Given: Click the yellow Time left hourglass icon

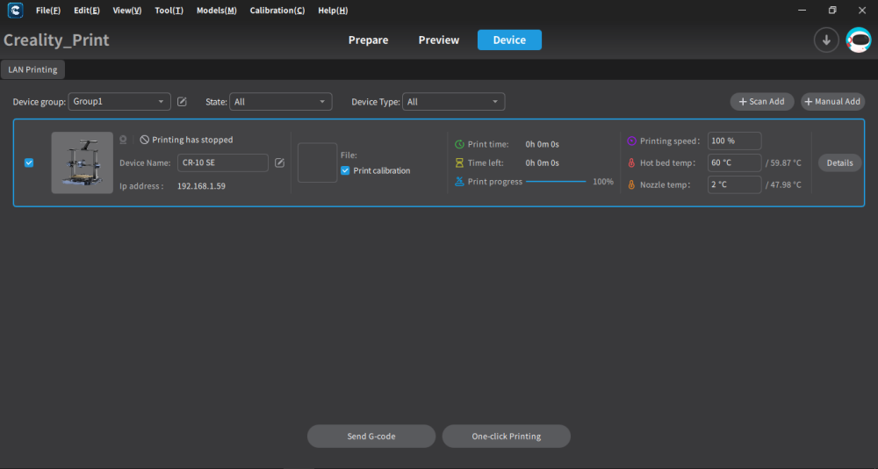Looking at the screenshot, I should (459, 163).
